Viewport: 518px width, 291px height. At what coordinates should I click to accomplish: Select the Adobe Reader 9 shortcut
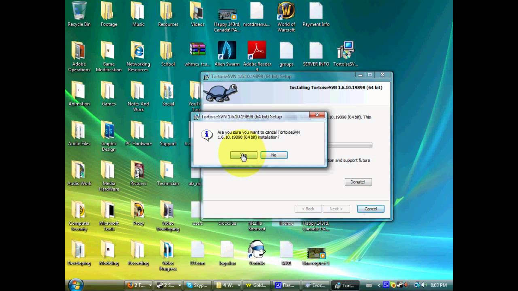(x=257, y=56)
